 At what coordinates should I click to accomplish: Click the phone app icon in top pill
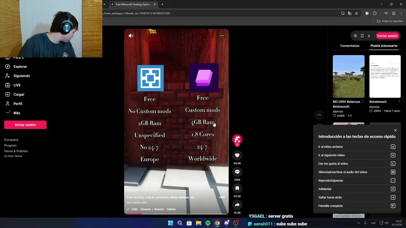362,36
